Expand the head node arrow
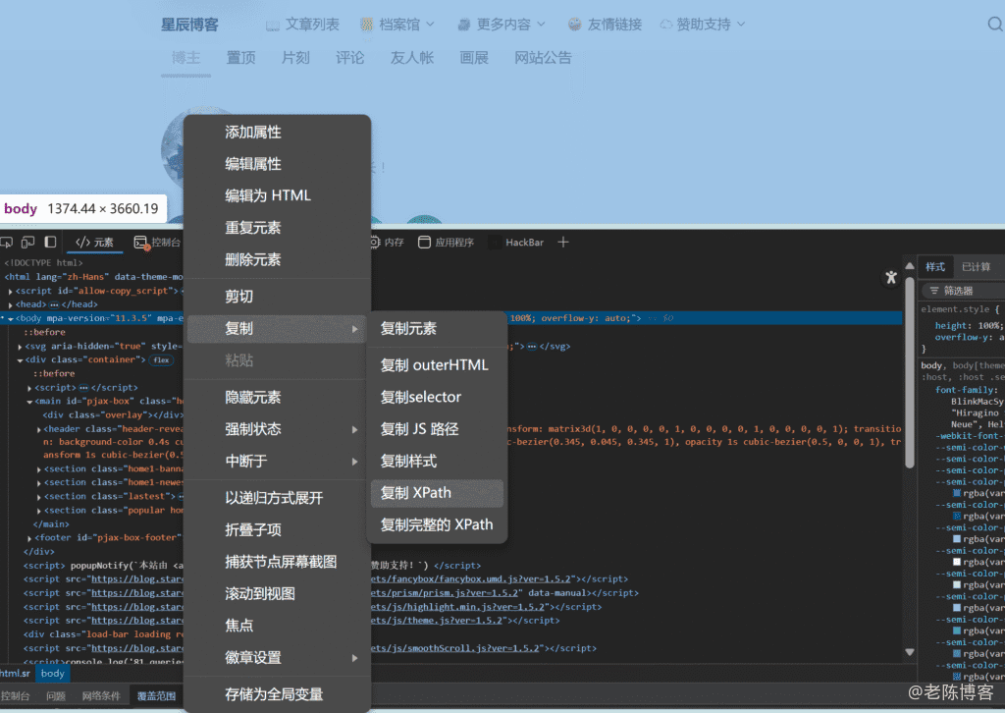Image resolution: width=1005 pixels, height=713 pixels. [10, 305]
